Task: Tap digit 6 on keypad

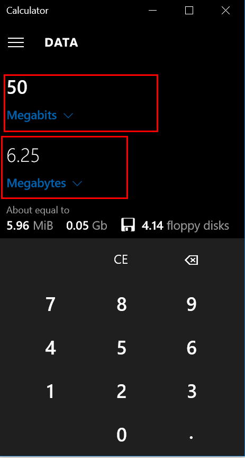Action: 192,348
